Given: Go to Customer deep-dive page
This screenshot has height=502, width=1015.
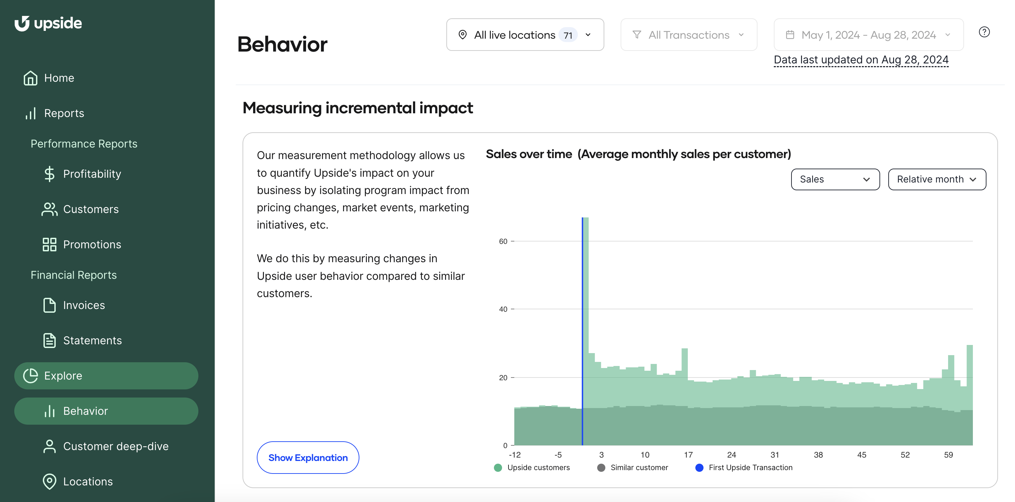Looking at the screenshot, I should (115, 446).
